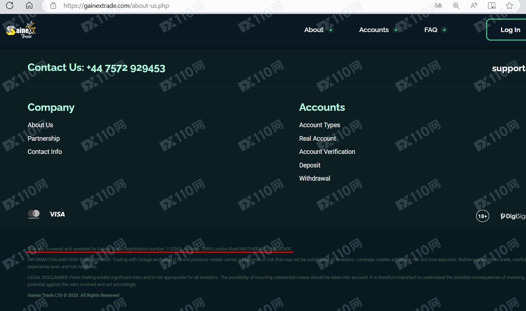Click the Accounts footer heading
The height and width of the screenshot is (311, 526).
point(322,107)
